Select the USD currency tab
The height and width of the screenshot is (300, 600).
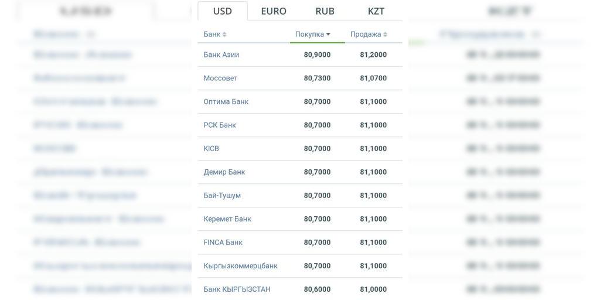(222, 11)
